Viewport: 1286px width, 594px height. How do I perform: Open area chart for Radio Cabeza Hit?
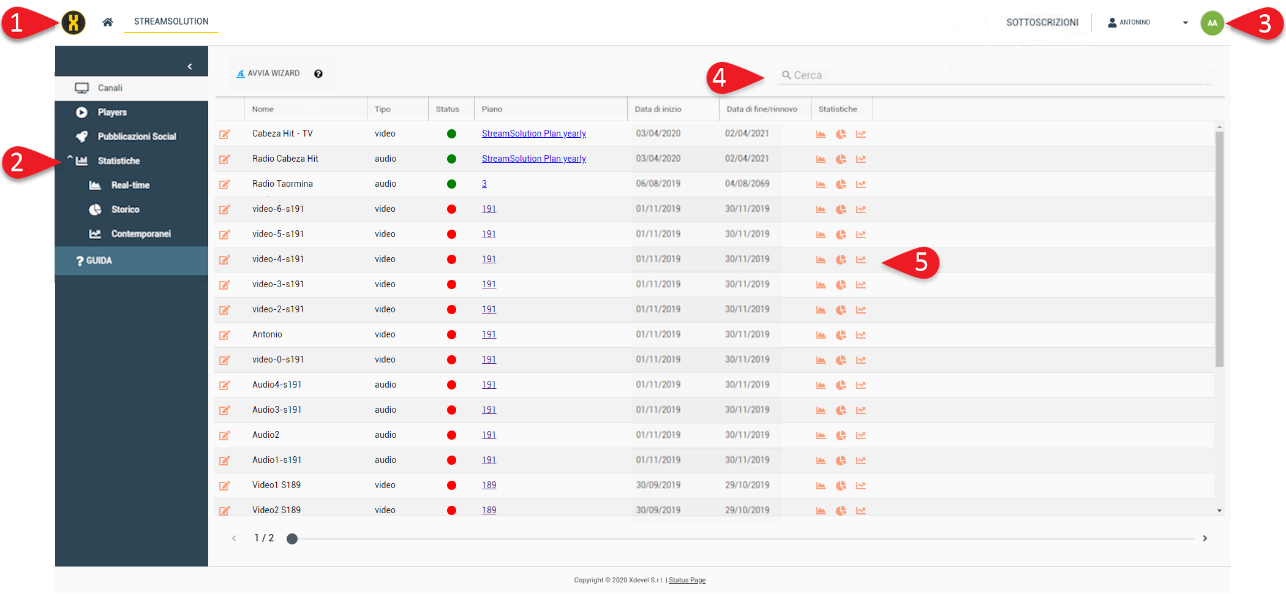(x=821, y=159)
